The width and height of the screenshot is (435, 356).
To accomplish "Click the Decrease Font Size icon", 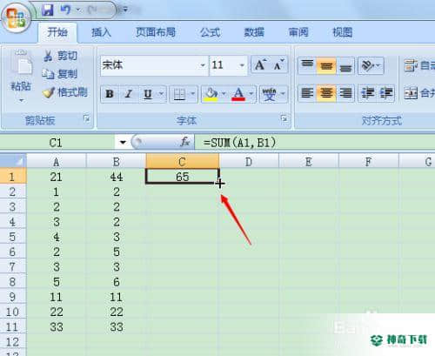I will point(278,65).
